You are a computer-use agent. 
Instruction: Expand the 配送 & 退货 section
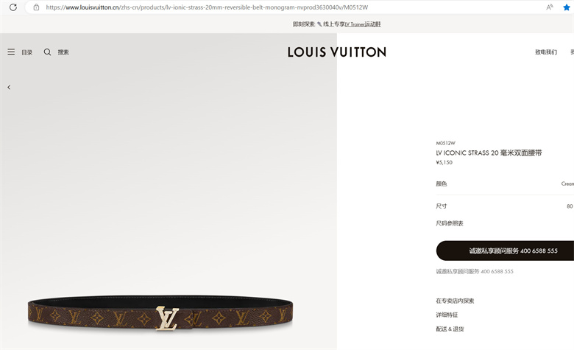[450, 329]
